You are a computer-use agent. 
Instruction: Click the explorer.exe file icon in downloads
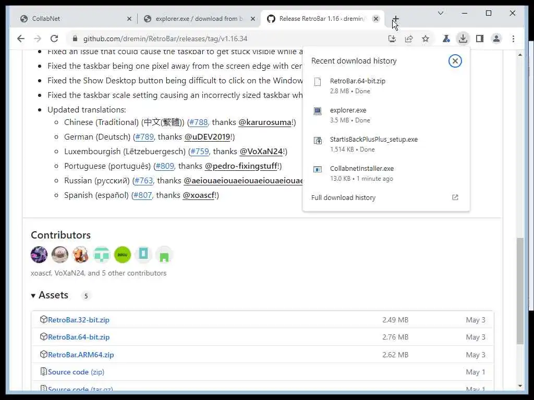click(318, 111)
